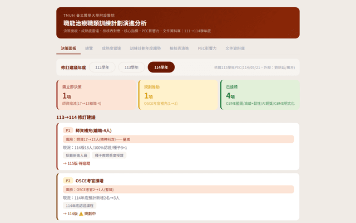The image size is (356, 223).
Task: Open the 文件資料庫 tab
Action: (235, 49)
